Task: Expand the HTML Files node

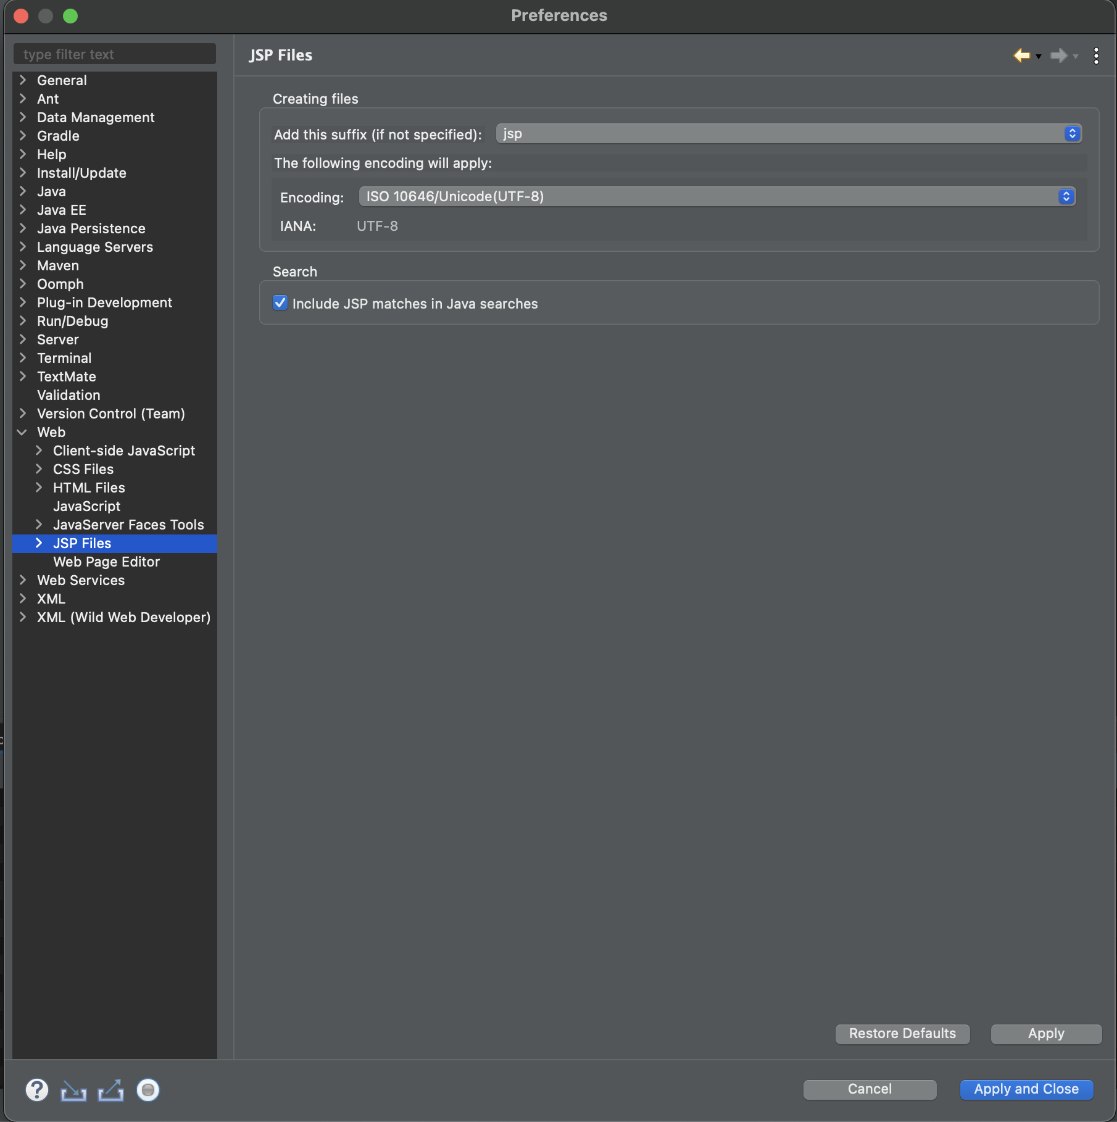Action: 39,488
